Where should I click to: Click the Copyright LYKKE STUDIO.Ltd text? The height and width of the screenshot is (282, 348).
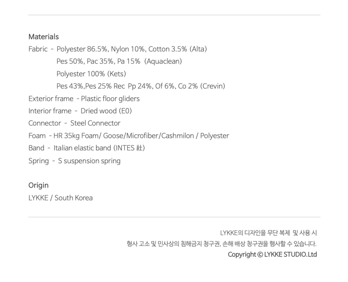[x=272, y=254]
